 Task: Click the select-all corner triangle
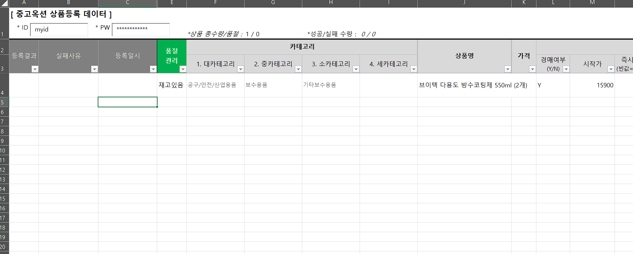coord(4,3)
